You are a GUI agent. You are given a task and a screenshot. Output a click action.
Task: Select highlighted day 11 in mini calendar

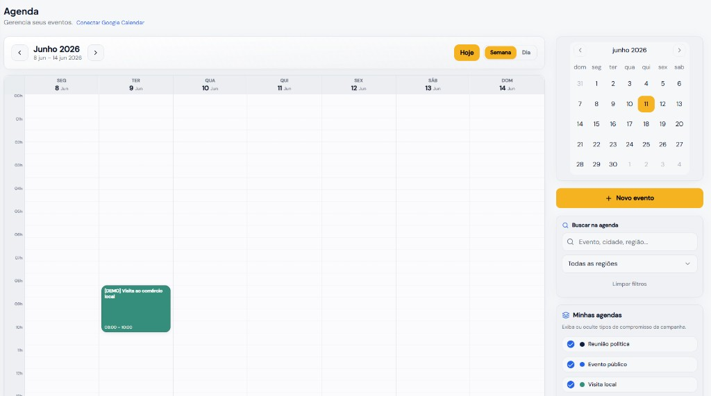tap(646, 104)
